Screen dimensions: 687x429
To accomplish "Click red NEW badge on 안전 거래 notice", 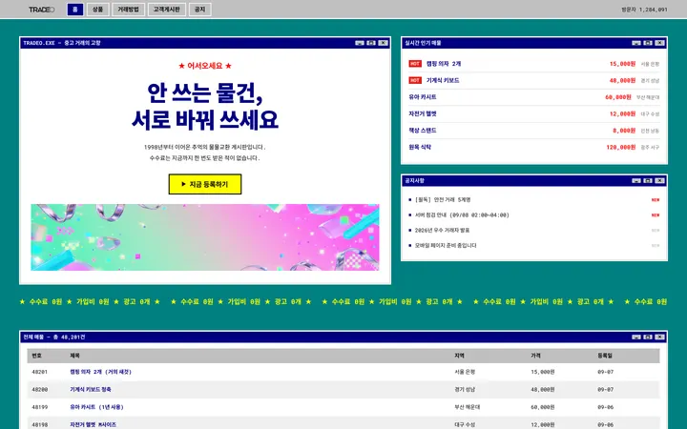I will [x=656, y=200].
